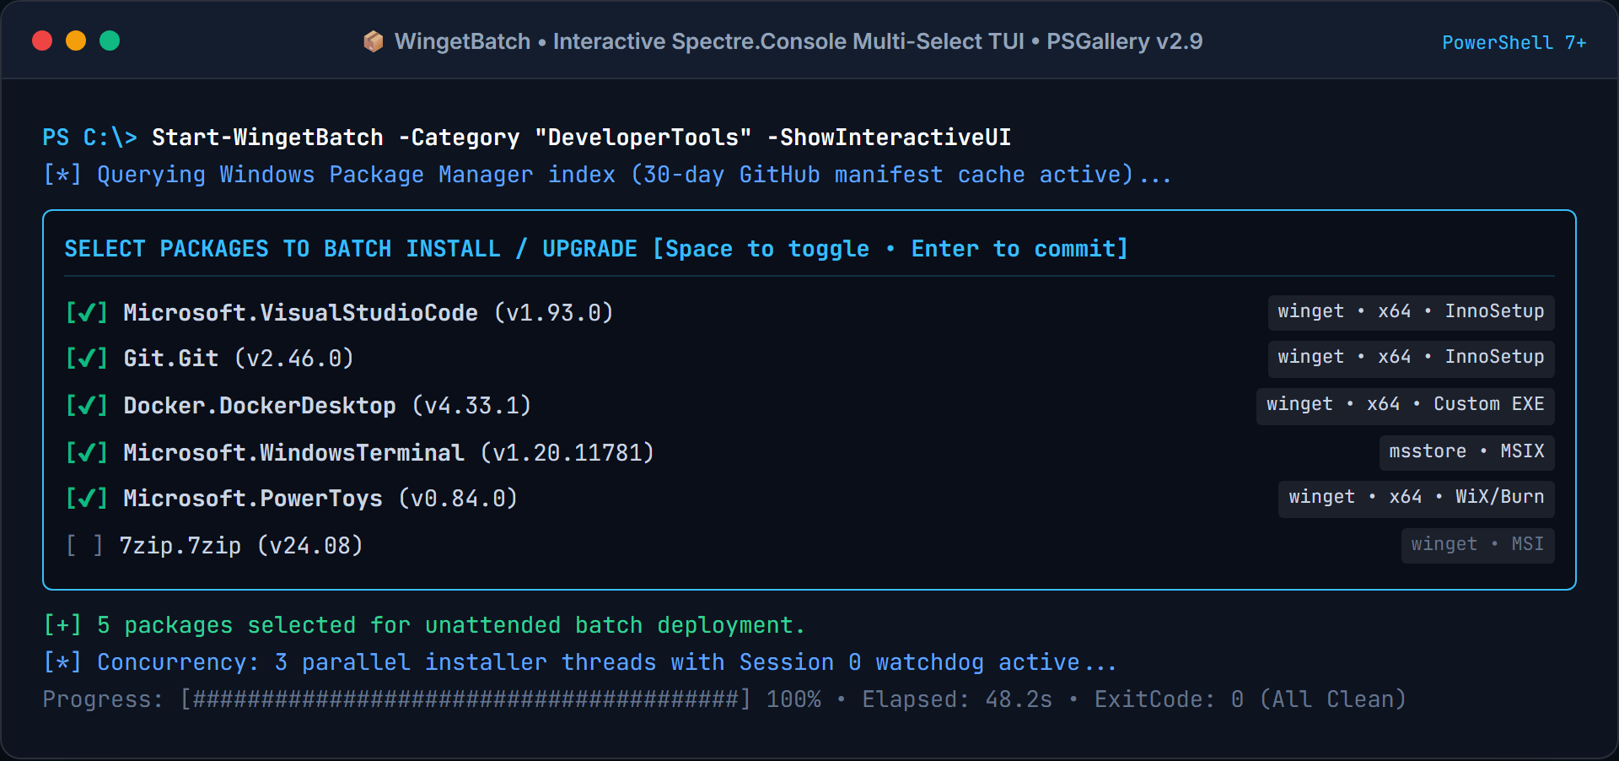Click the WingetBatch window title text
Screen dimensions: 1619x761
(x=799, y=41)
